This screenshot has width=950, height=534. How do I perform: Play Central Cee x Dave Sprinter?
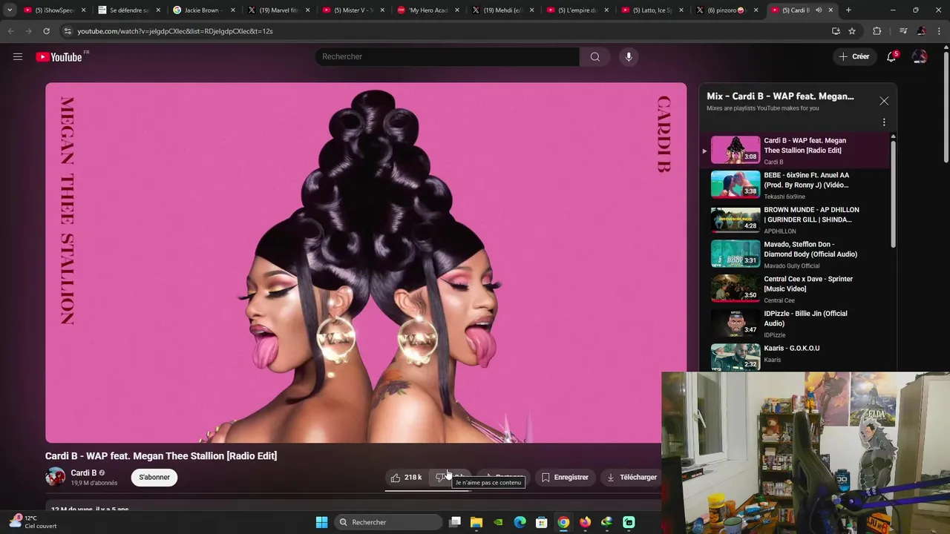click(794, 289)
